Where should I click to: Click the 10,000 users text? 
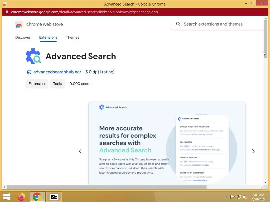click(79, 84)
